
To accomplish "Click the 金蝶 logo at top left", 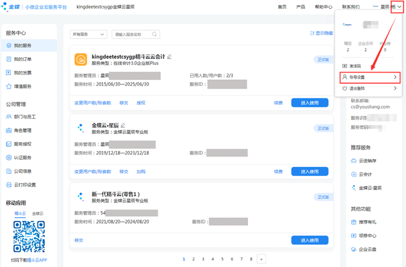I will coord(11,7).
